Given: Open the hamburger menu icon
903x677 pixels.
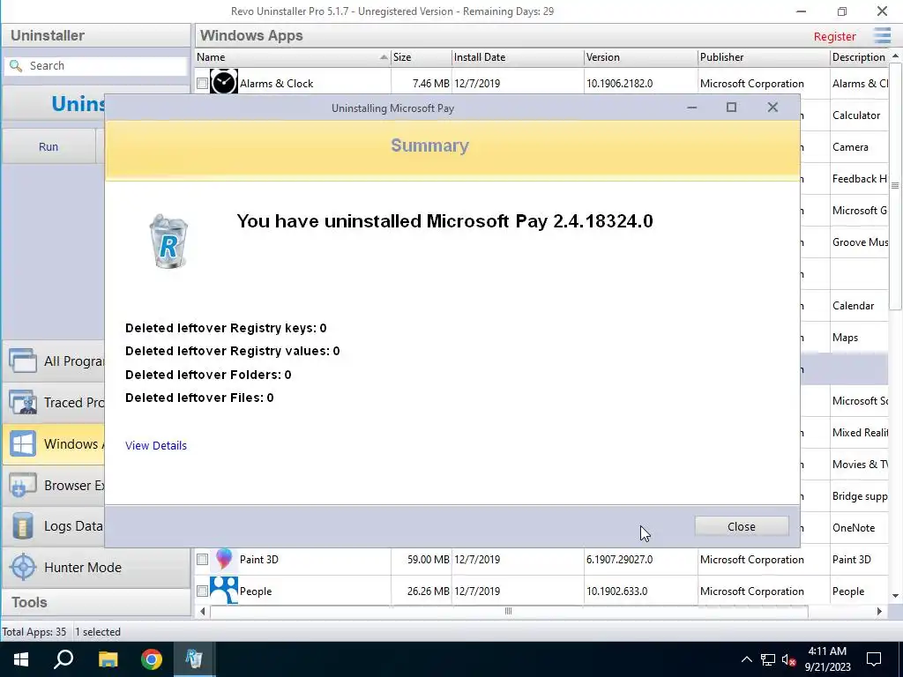Looking at the screenshot, I should [x=882, y=35].
